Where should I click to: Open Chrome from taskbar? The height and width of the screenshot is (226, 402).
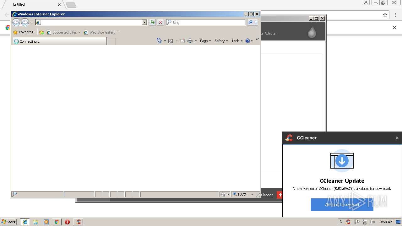(57, 222)
